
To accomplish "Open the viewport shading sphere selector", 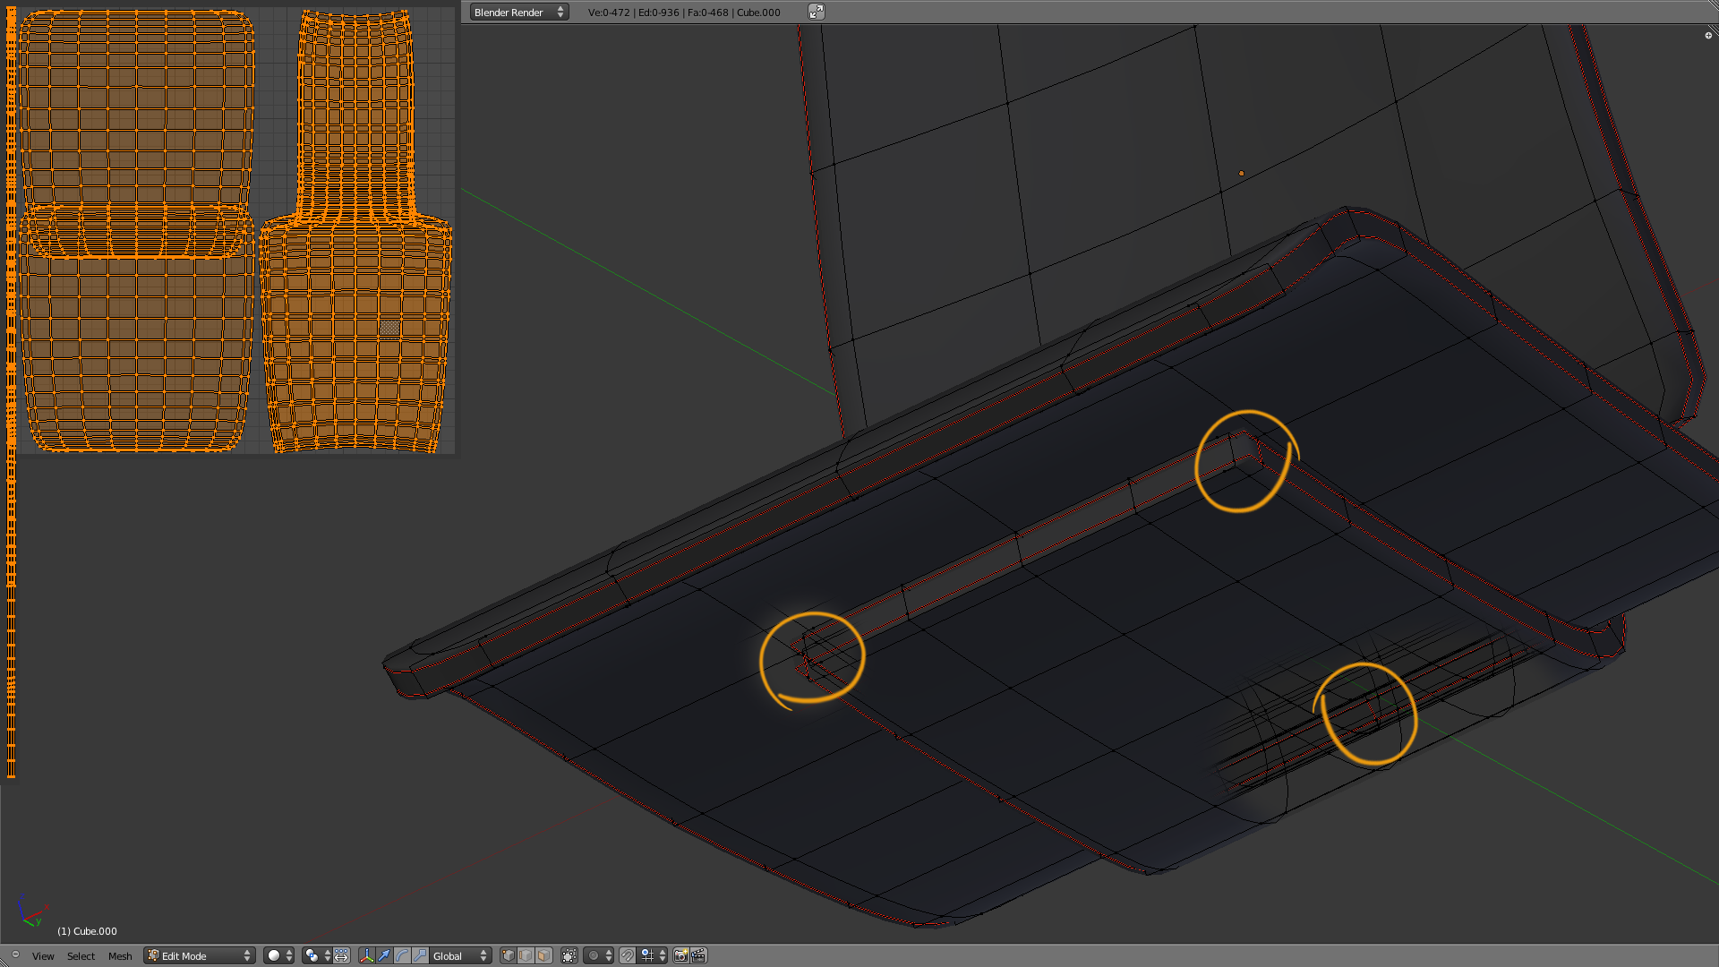I will 278,956.
